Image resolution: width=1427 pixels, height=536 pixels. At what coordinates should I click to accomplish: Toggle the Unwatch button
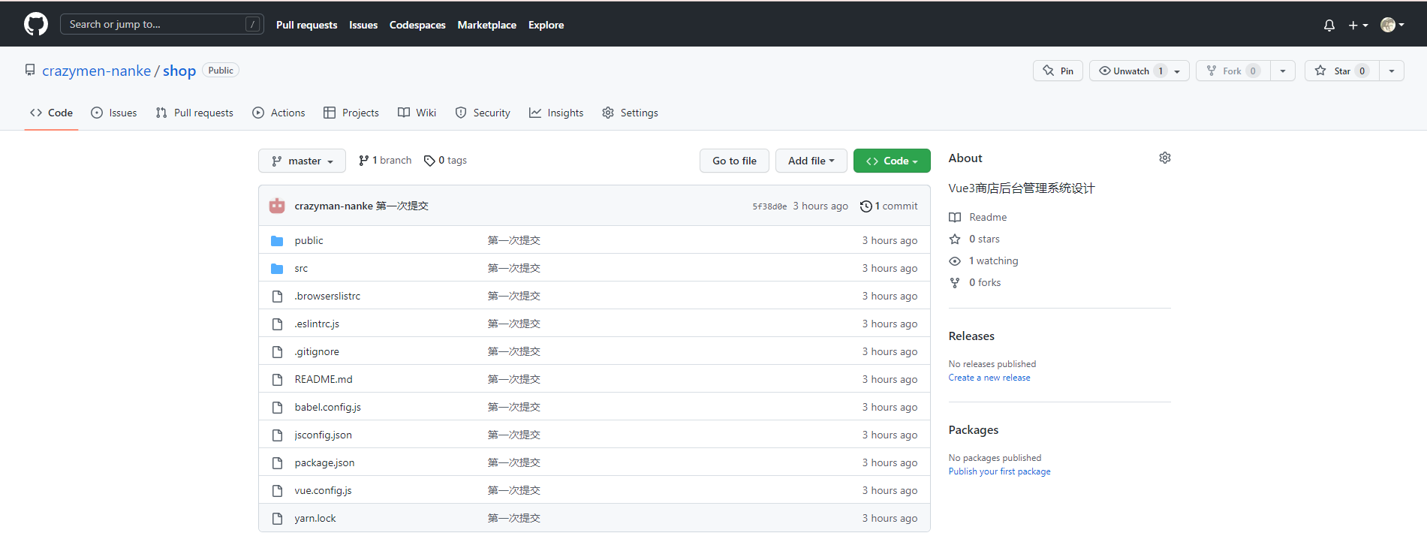pos(1139,71)
